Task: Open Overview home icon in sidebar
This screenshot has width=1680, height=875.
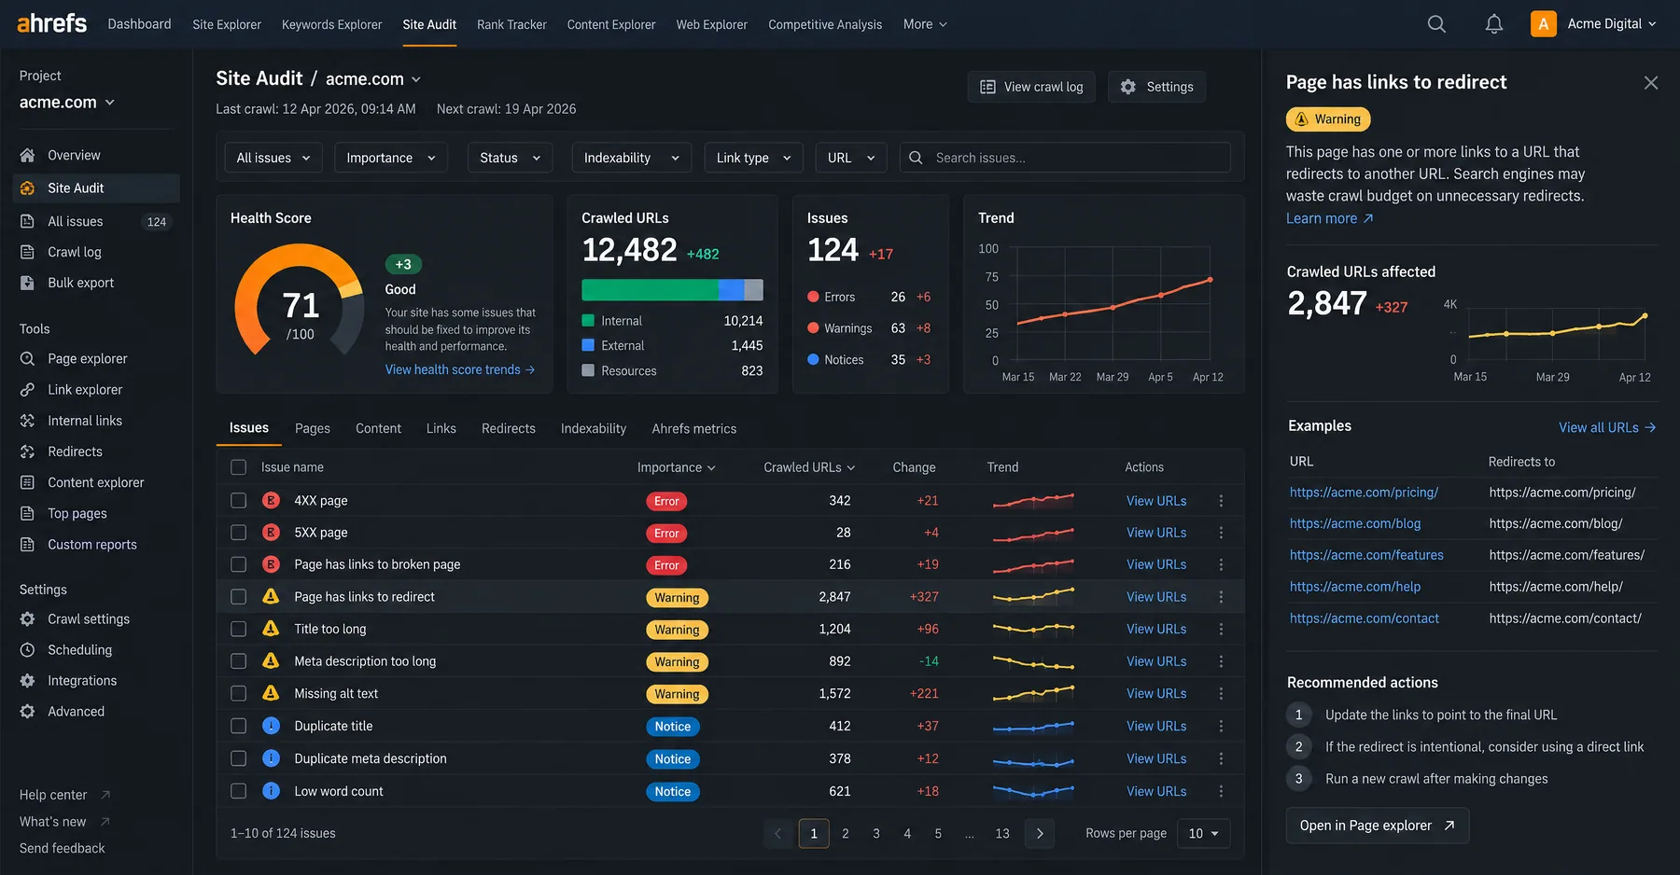Action: tap(28, 155)
